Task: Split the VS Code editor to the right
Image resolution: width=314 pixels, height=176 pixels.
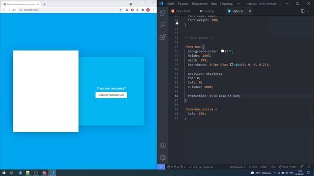Action: [303, 11]
